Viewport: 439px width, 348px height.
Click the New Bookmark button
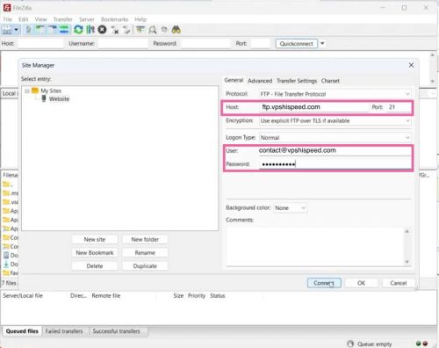(x=95, y=253)
